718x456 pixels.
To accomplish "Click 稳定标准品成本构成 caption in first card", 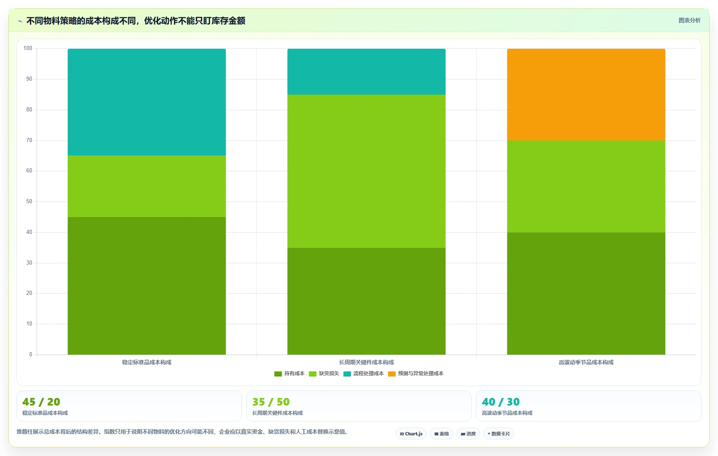I will click(x=45, y=413).
